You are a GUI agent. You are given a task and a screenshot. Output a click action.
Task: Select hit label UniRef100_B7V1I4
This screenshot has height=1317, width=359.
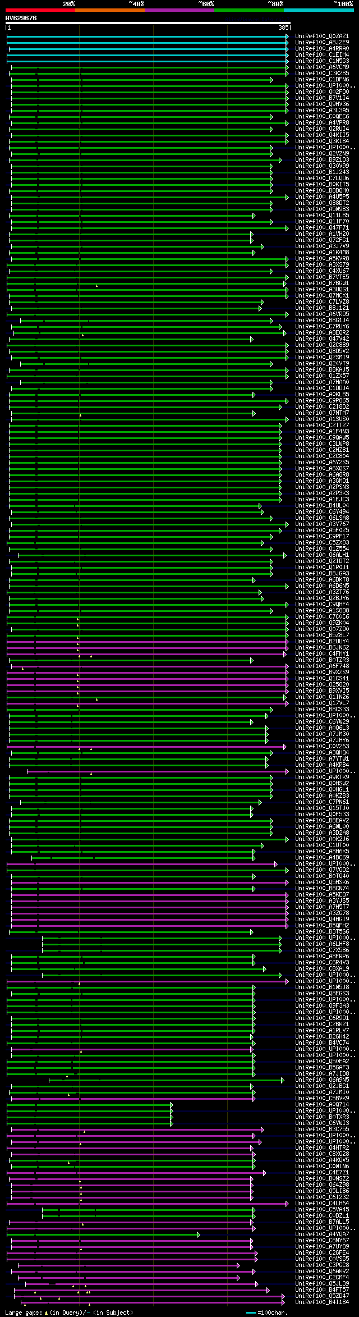pos(322,98)
